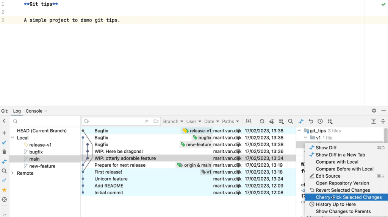Open the Paths filter dropdown
The height and width of the screenshot is (217, 388).
coord(230,121)
